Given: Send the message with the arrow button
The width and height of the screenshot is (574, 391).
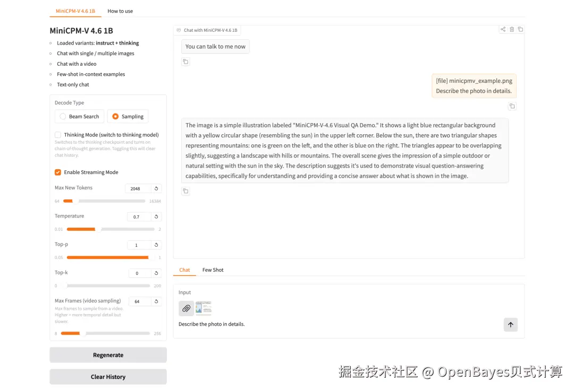Looking at the screenshot, I should (x=510, y=325).
